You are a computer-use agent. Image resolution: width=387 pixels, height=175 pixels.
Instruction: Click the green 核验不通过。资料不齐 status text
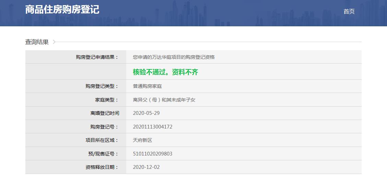(165, 72)
